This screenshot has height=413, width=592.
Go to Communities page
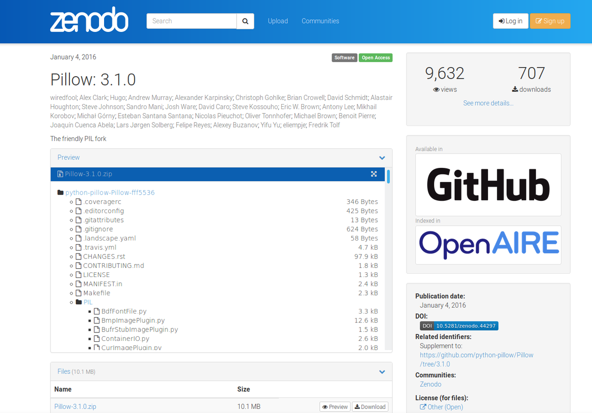pos(320,21)
